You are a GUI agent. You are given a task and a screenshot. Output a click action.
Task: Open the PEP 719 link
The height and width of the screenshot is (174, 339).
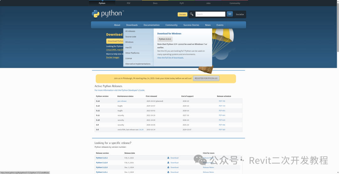click(222, 106)
